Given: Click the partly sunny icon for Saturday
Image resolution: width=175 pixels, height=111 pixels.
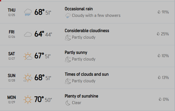Looking at the screenshot, I should tap(28, 56).
